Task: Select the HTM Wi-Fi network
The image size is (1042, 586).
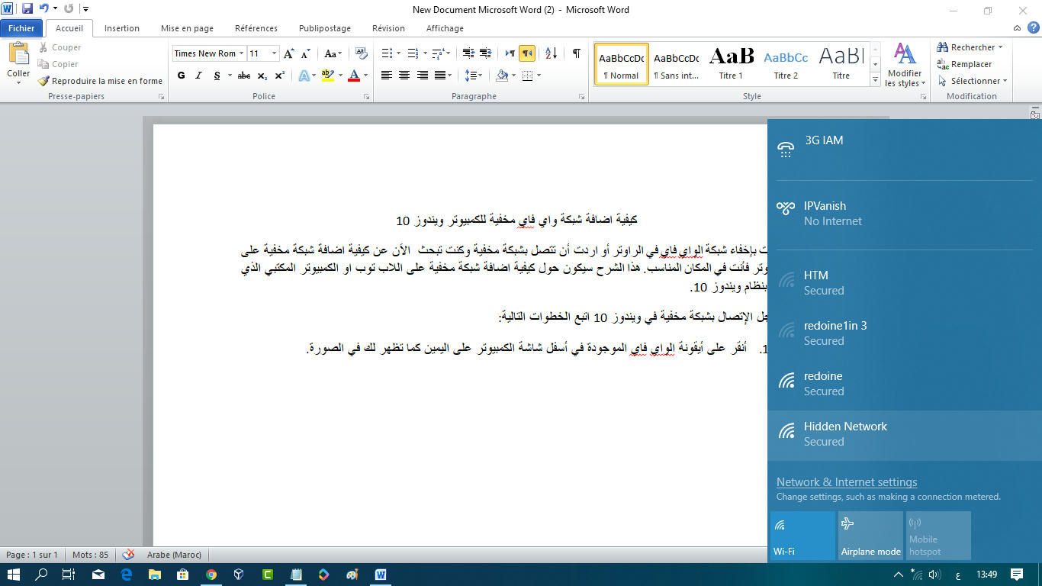Action: 905,283
